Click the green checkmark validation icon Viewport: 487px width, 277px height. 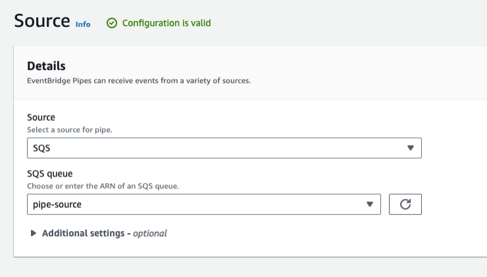112,23
